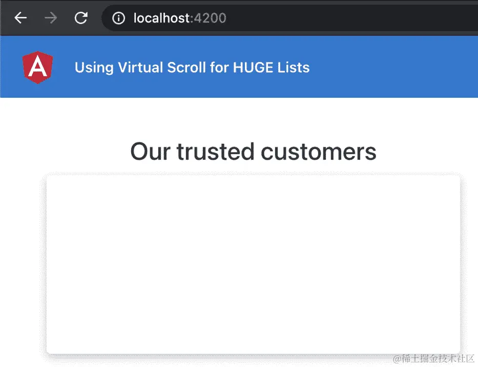Reload the page with the refresh icon

pyautogui.click(x=81, y=18)
